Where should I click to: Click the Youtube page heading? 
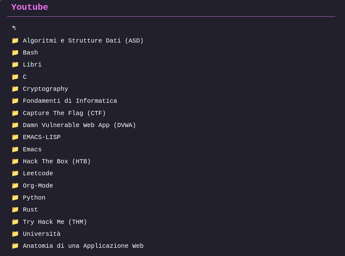(x=30, y=7)
